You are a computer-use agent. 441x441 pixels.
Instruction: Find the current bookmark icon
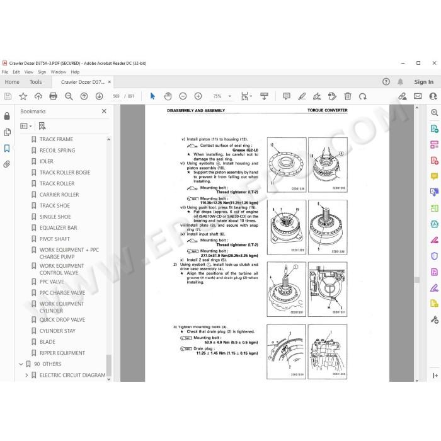click(x=42, y=126)
